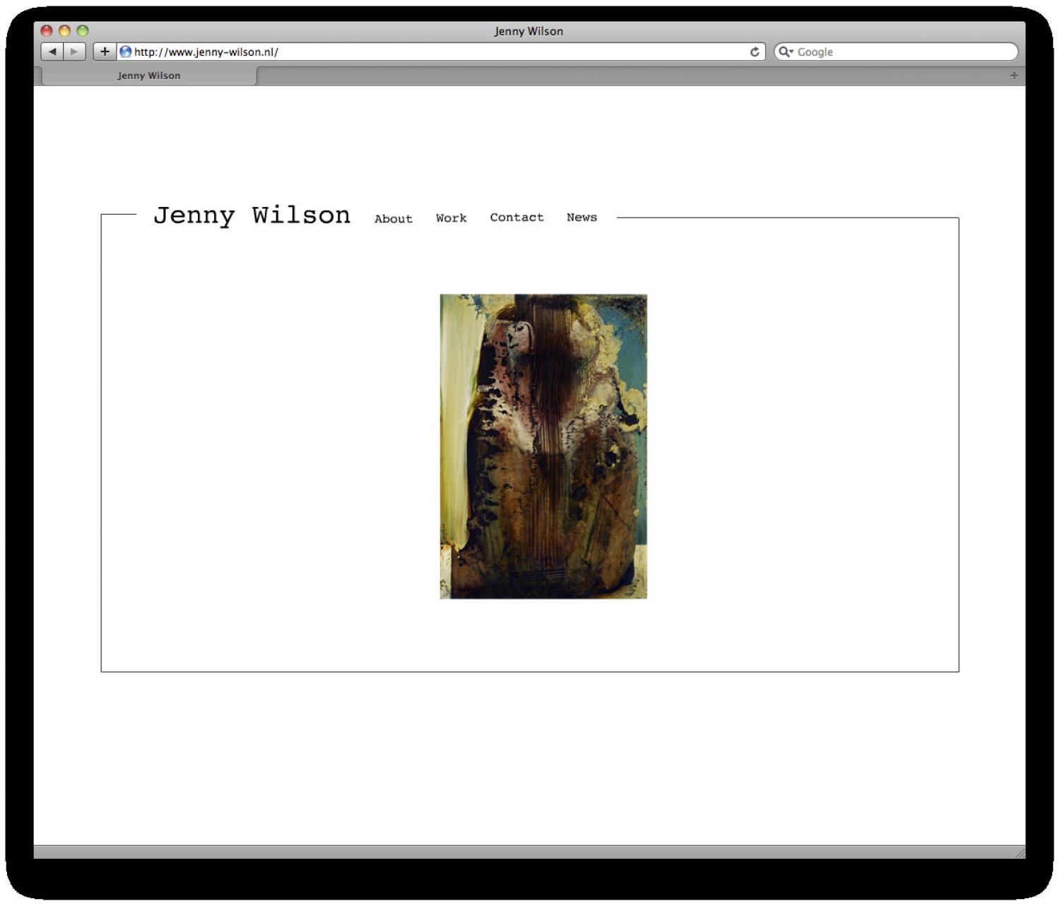Open the News page link

click(582, 217)
